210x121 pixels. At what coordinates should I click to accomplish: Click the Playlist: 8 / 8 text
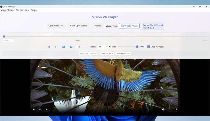click(148, 28)
